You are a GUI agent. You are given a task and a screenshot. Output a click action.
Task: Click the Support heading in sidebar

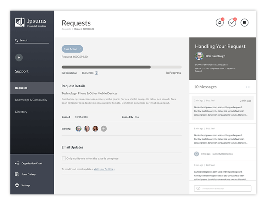click(22, 71)
